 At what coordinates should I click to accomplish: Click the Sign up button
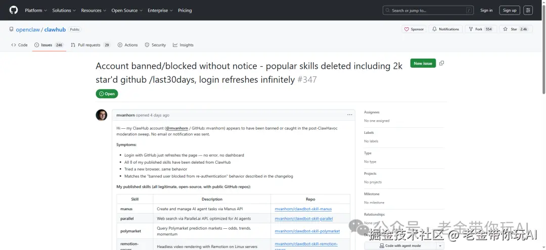pyautogui.click(x=510, y=11)
